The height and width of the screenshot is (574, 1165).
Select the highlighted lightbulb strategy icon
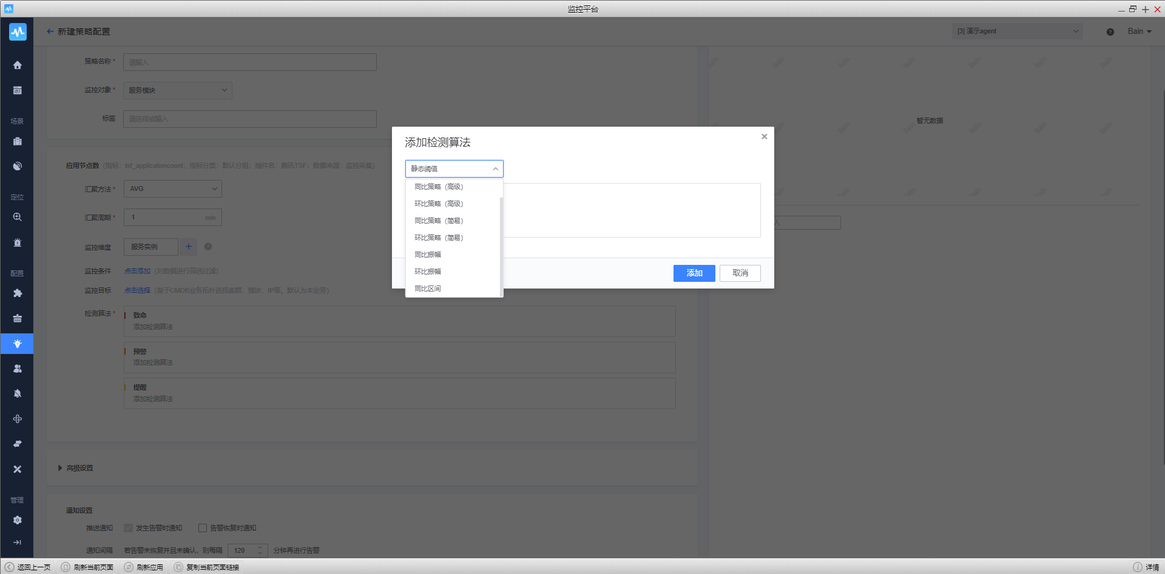coord(18,344)
